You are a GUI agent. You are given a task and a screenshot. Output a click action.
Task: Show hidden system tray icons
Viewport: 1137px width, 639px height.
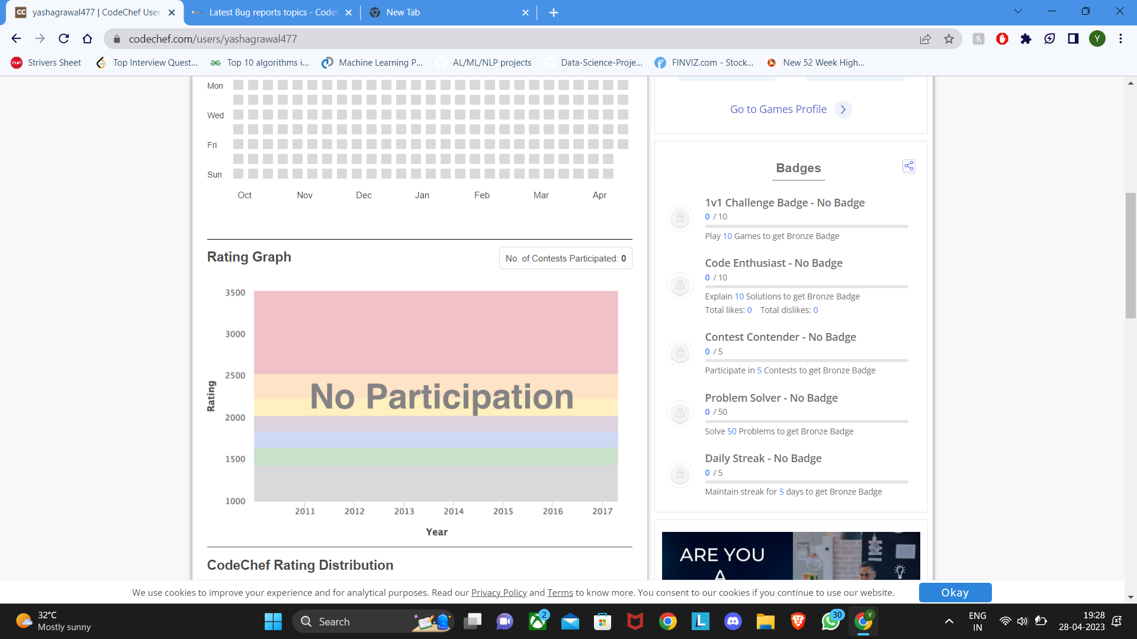click(949, 621)
